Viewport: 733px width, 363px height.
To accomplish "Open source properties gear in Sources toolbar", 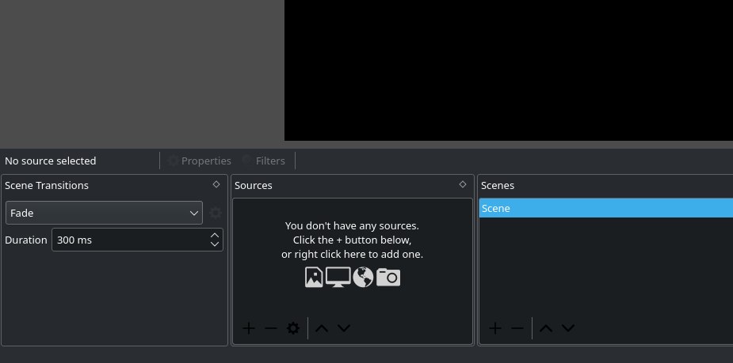I will click(x=293, y=328).
